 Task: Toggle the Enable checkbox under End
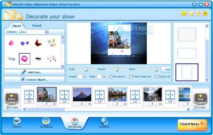coord(196,107)
